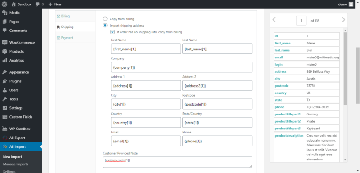Click the plus New icon in admin bar
The width and height of the screenshot is (360, 173).
[x=50, y=4]
